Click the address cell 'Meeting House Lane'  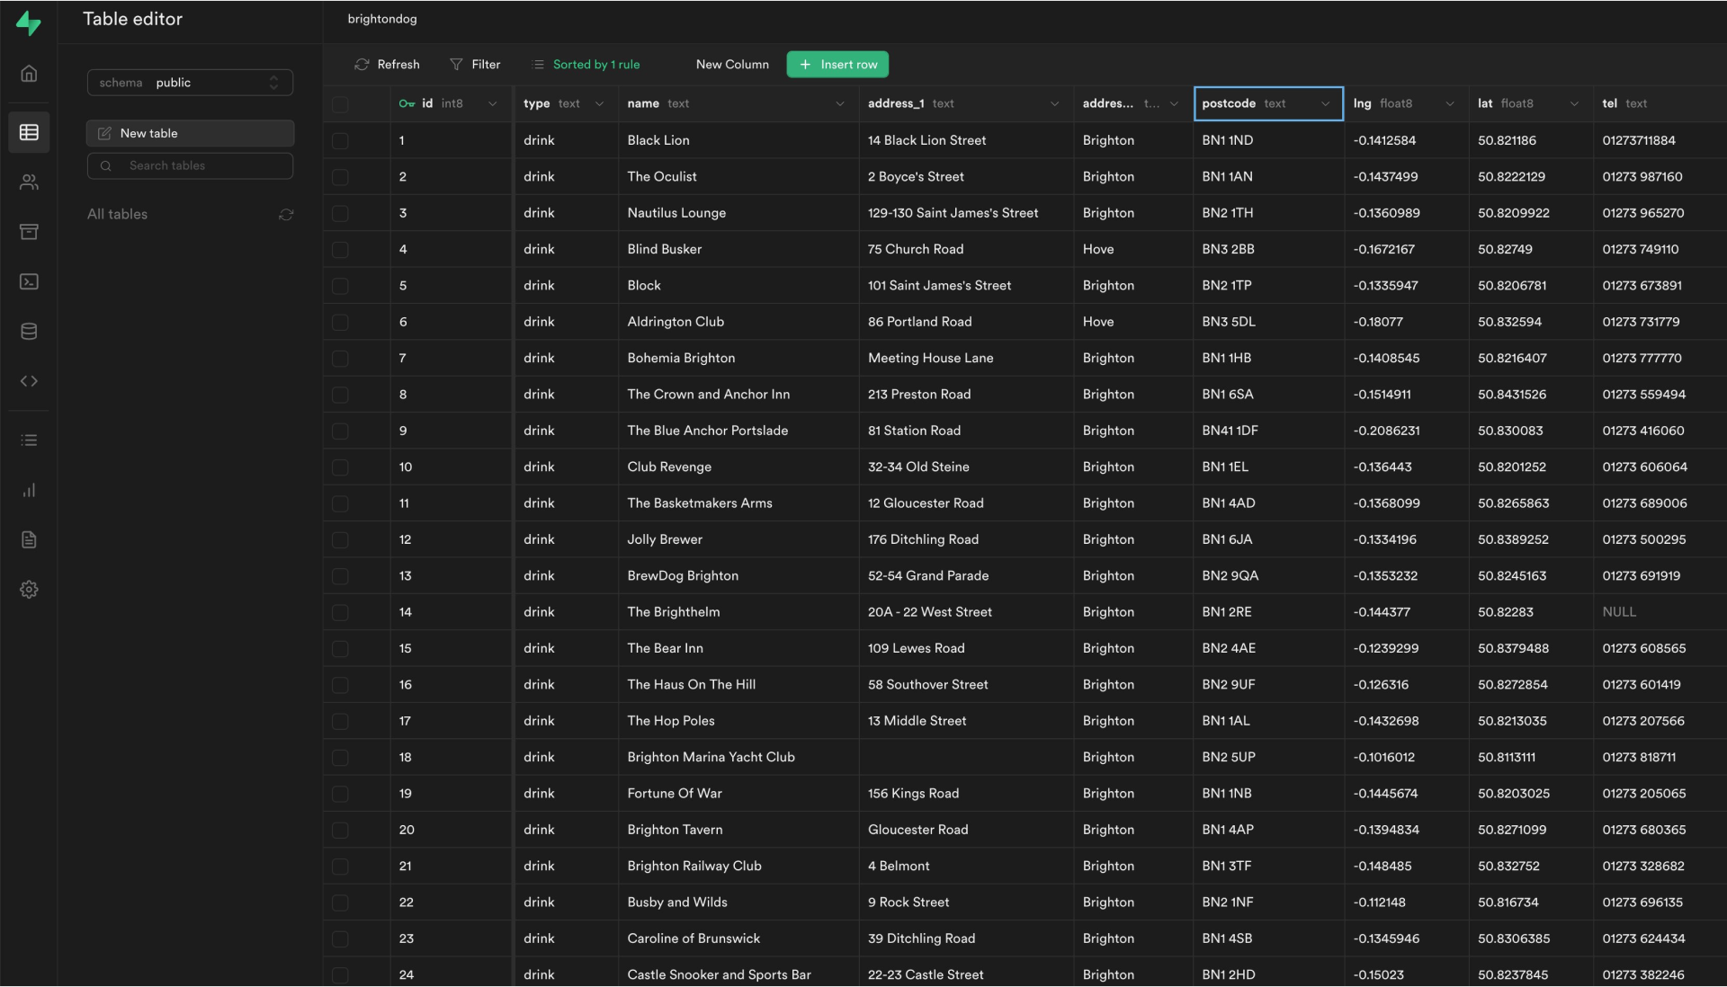(x=965, y=358)
